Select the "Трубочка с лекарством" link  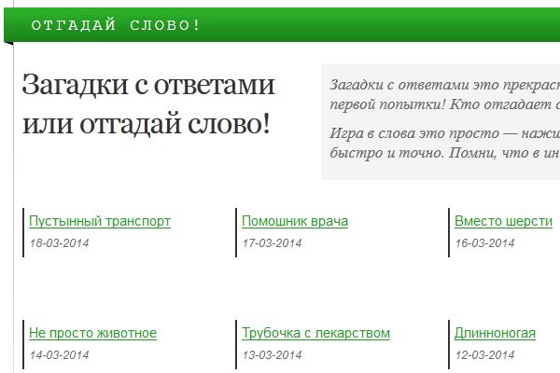315,334
